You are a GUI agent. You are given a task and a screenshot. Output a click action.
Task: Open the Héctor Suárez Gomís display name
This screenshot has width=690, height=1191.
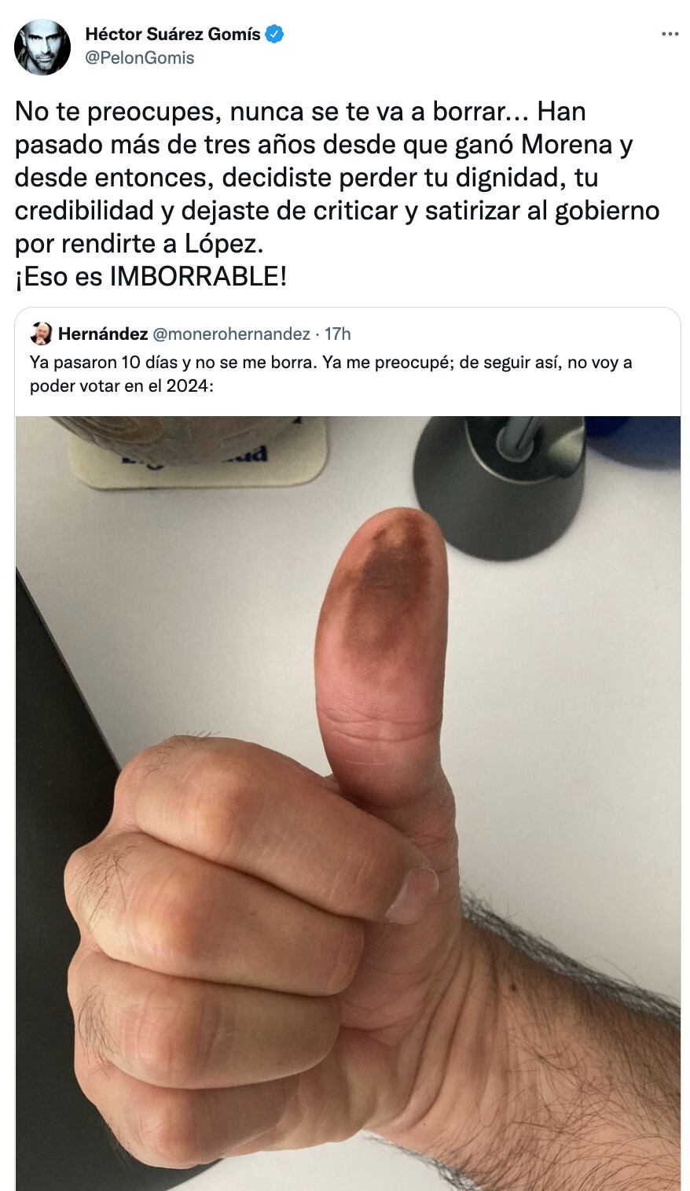click(173, 34)
